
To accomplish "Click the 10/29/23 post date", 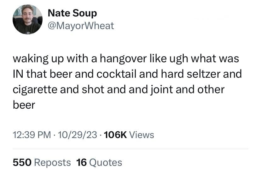I will click(x=74, y=135).
